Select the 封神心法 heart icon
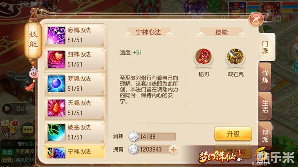 click(56, 60)
